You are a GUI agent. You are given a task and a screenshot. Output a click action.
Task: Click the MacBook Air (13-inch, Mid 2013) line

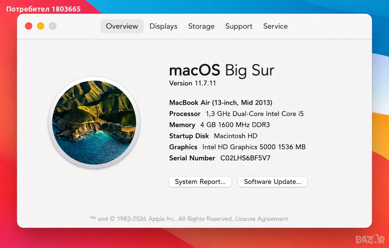point(221,103)
